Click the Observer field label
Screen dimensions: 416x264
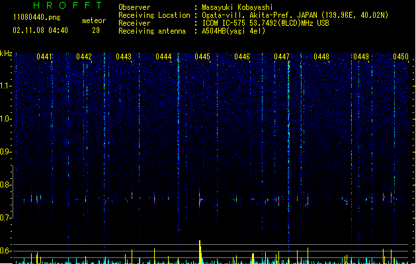134,7
